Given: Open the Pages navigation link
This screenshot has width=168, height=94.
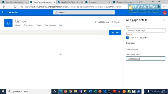Looking at the screenshot, I should [39, 25].
